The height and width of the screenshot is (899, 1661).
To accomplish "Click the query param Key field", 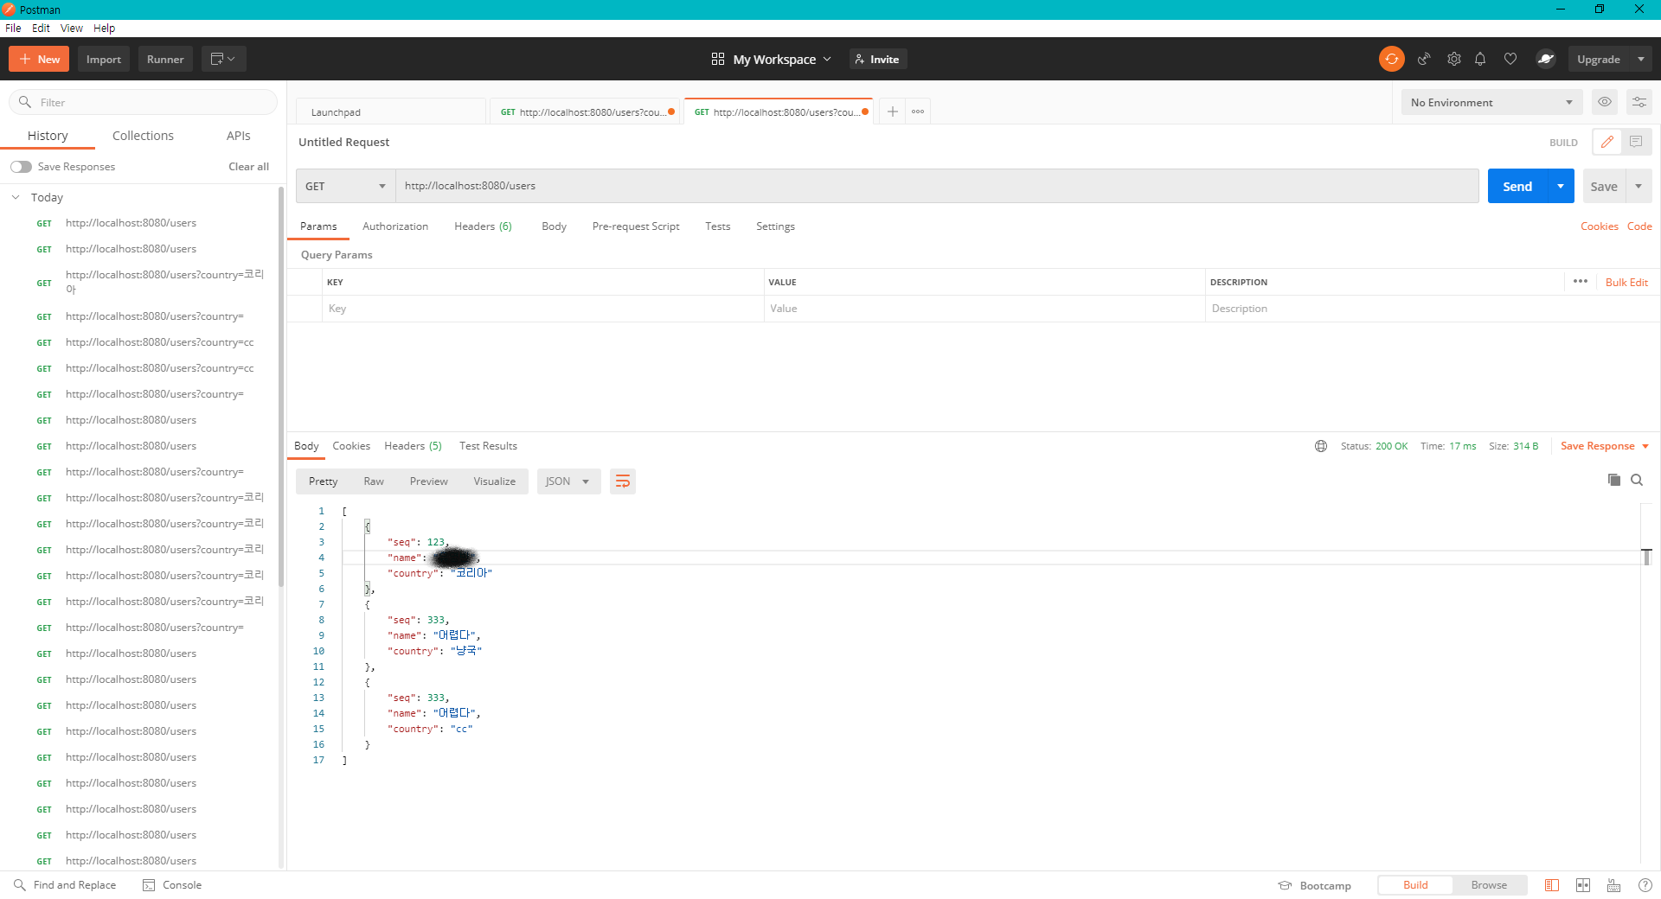I will 542,309.
